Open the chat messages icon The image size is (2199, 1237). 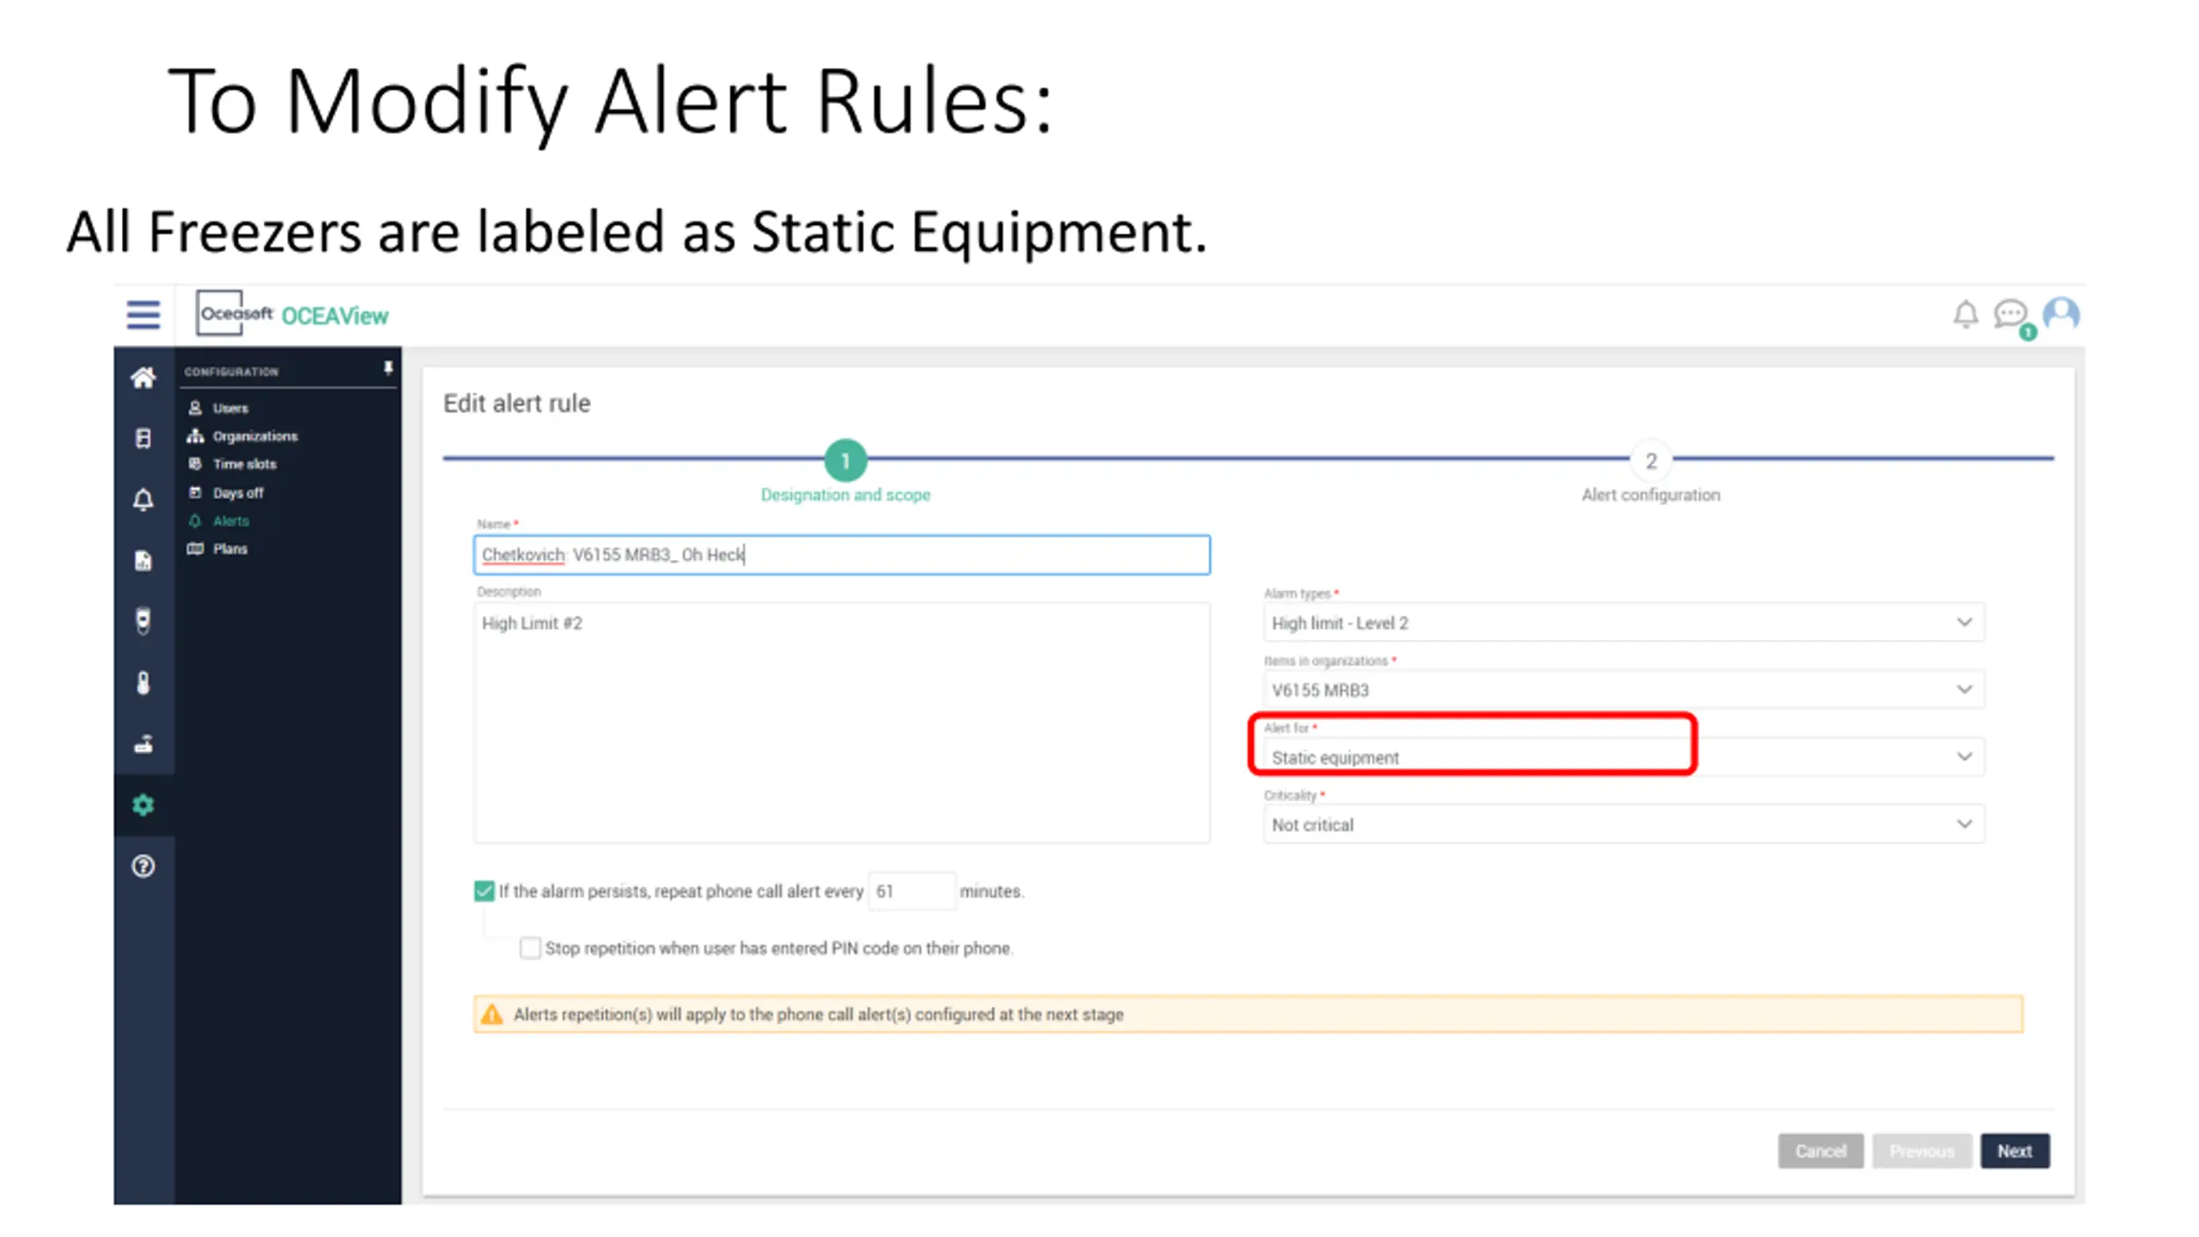pos(2010,314)
